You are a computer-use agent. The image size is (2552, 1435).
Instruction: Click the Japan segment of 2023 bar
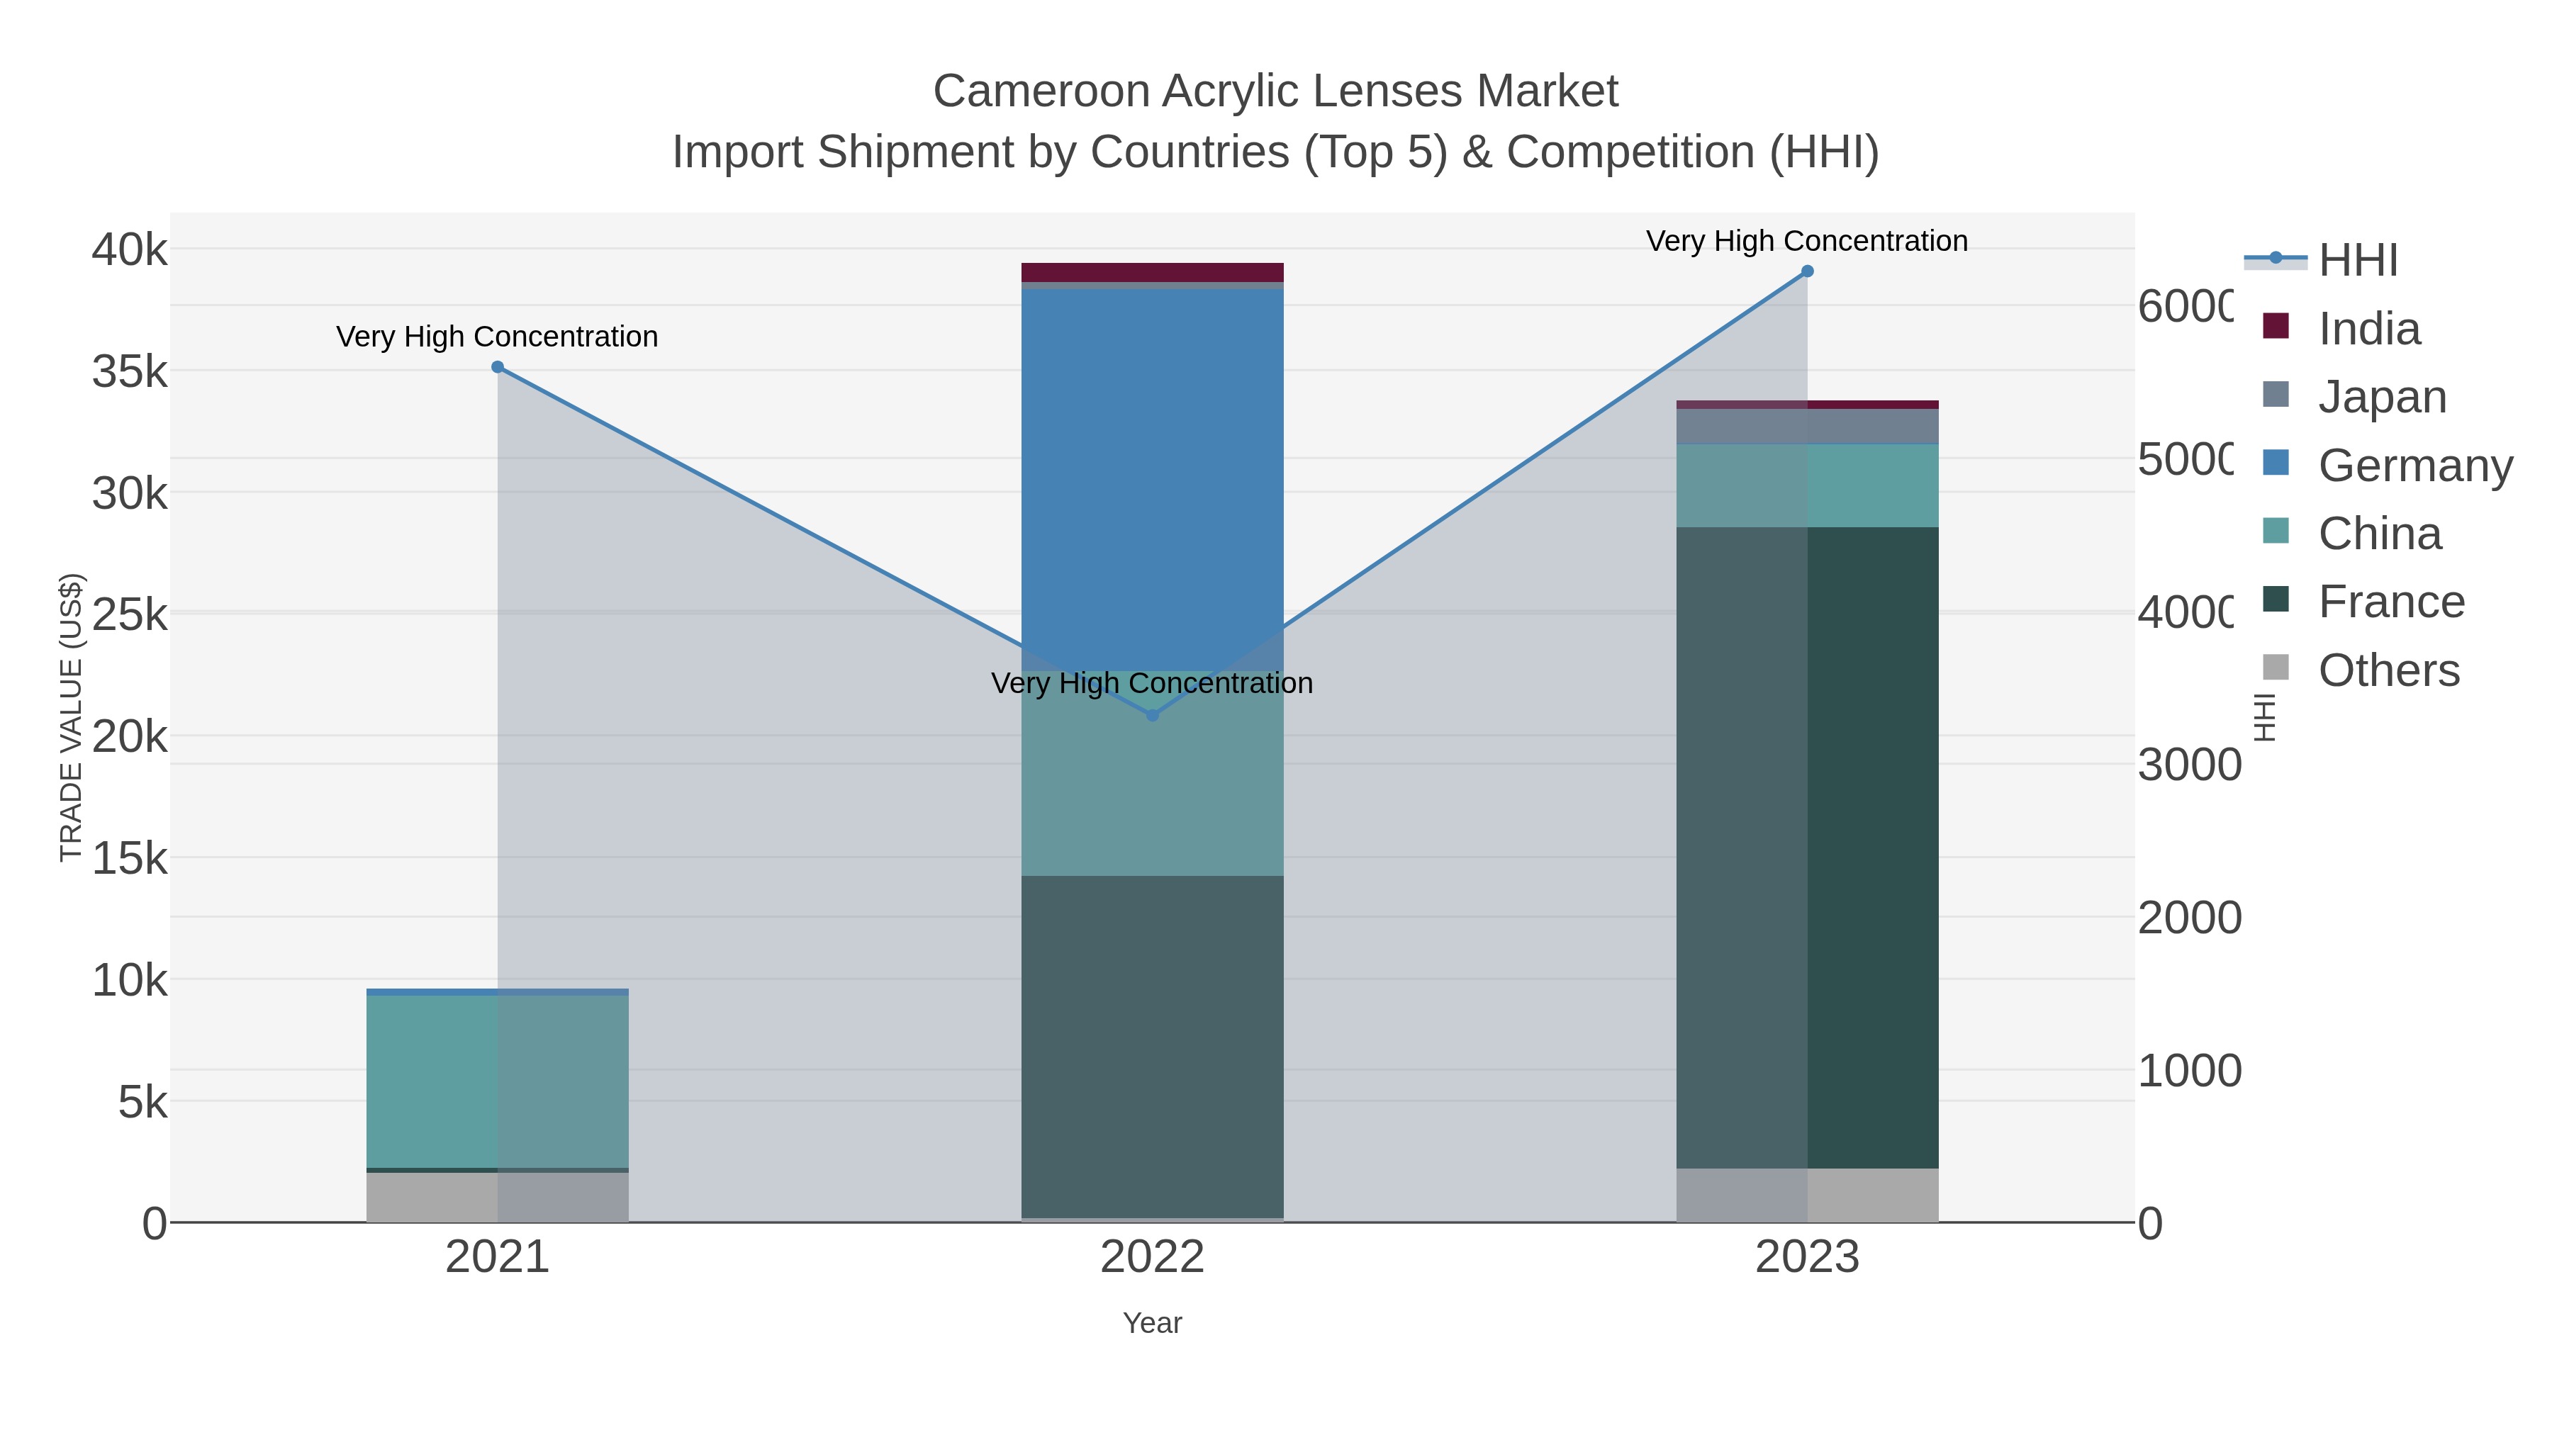pos(1807,427)
